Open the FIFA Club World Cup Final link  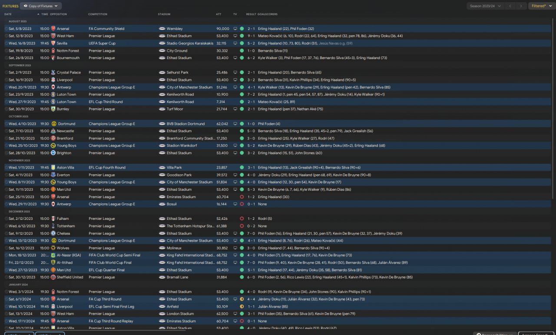(x=110, y=262)
